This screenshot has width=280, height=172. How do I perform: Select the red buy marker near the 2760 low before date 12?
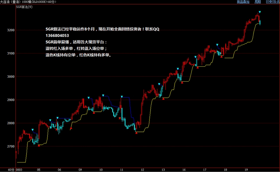[136, 133]
